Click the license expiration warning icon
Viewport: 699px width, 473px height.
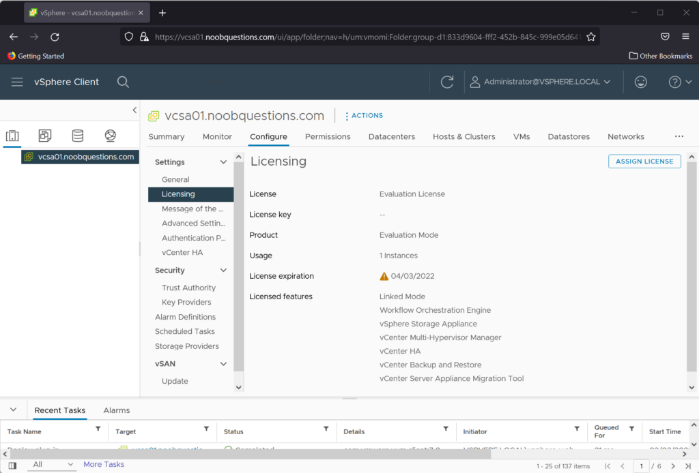point(384,276)
